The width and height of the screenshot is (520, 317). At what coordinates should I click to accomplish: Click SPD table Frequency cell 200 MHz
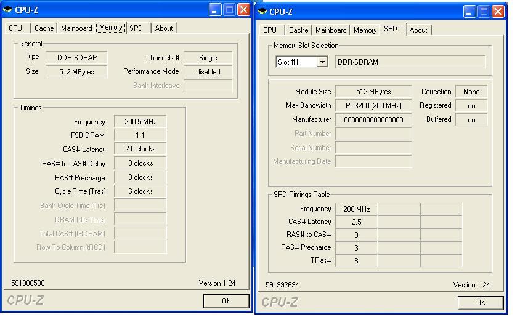click(x=356, y=209)
